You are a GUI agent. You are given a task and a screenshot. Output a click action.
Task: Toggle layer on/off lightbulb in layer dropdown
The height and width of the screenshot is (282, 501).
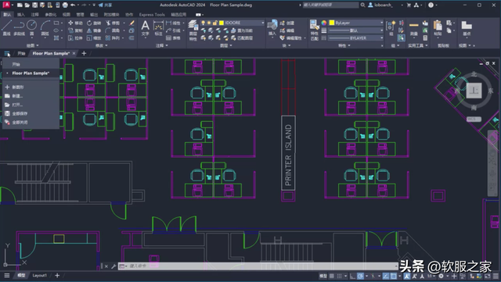click(204, 23)
